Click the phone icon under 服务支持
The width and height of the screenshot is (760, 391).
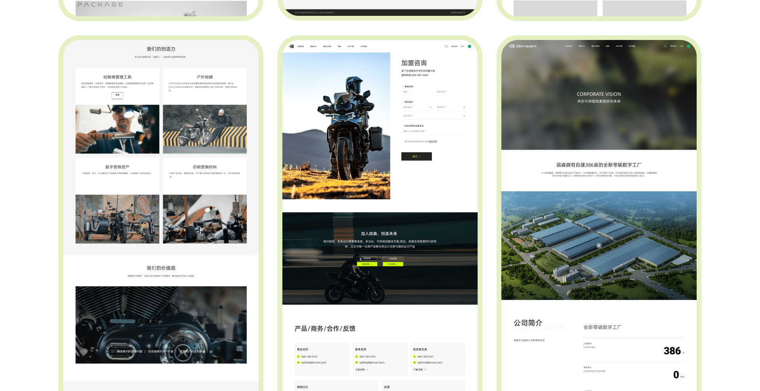click(357, 357)
